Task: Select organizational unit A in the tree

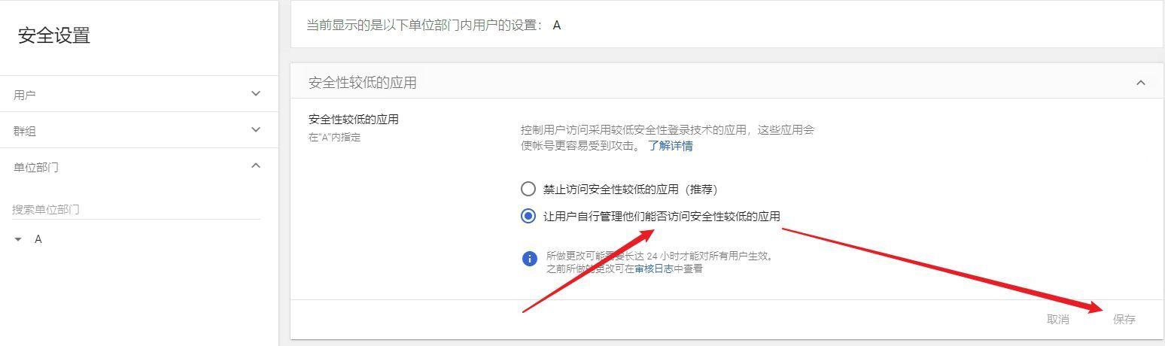Action: coord(38,239)
